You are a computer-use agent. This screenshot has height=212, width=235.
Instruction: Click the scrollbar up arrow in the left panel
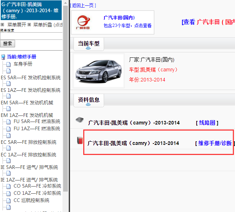coord(66,3)
